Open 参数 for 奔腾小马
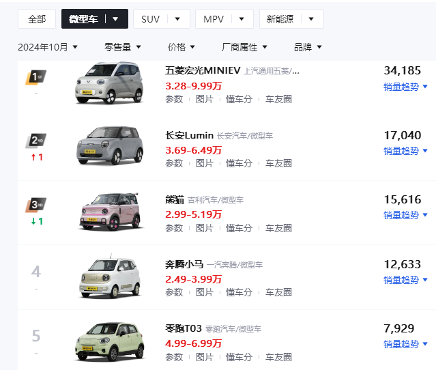436x370 pixels. pos(175,293)
